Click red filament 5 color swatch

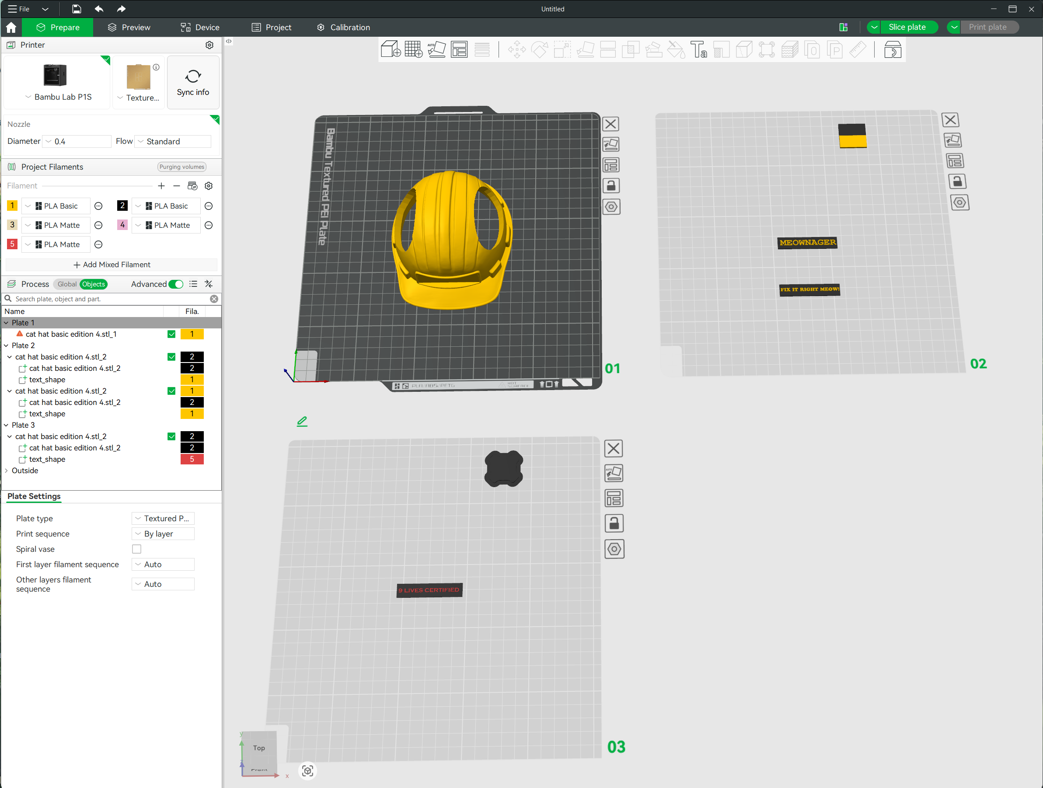12,244
